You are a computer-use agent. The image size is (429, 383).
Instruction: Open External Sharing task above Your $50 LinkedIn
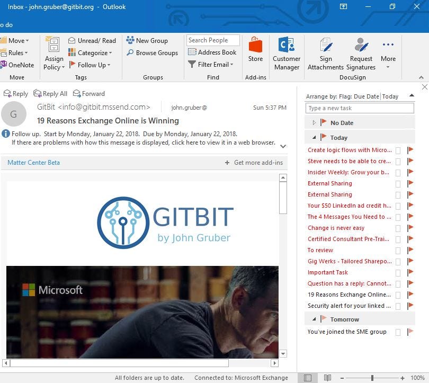[x=329, y=194]
